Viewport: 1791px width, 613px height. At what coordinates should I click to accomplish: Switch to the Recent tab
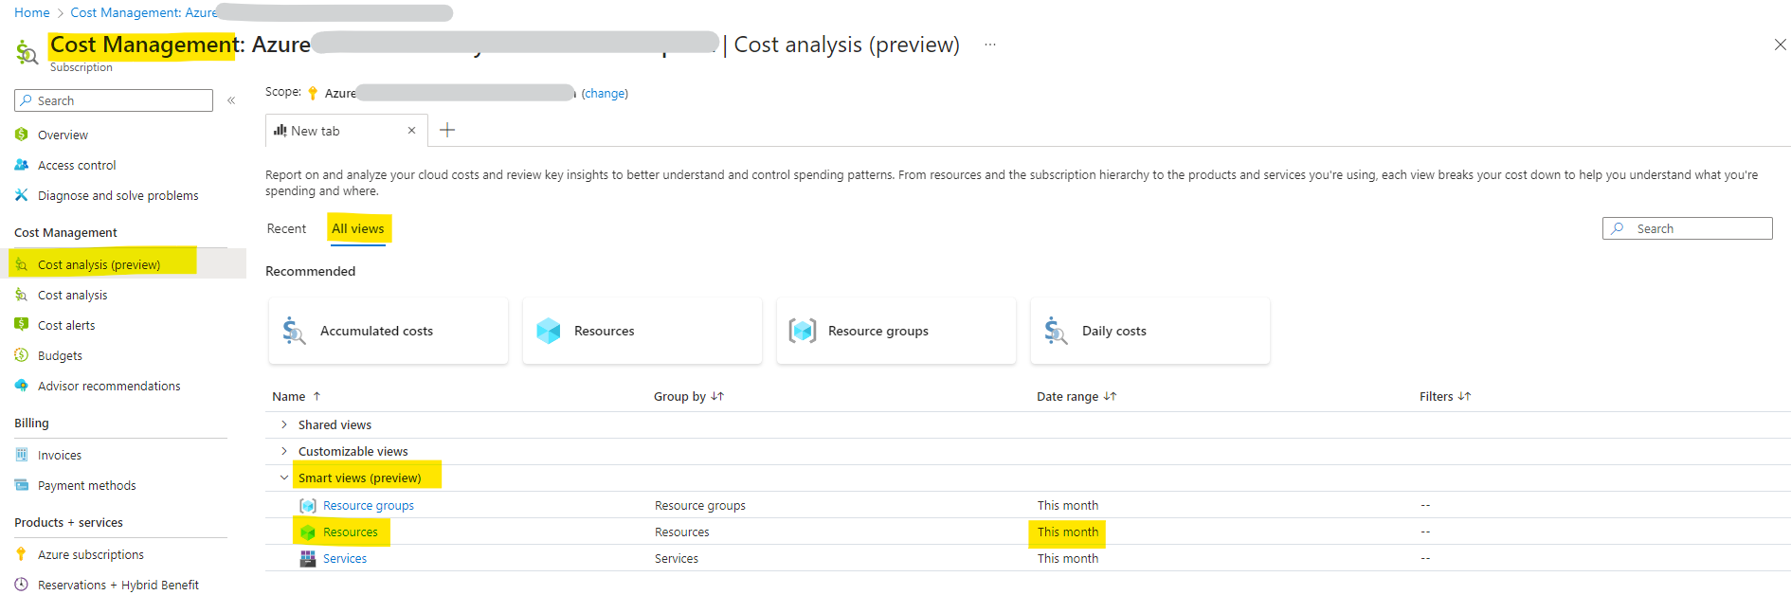click(286, 228)
